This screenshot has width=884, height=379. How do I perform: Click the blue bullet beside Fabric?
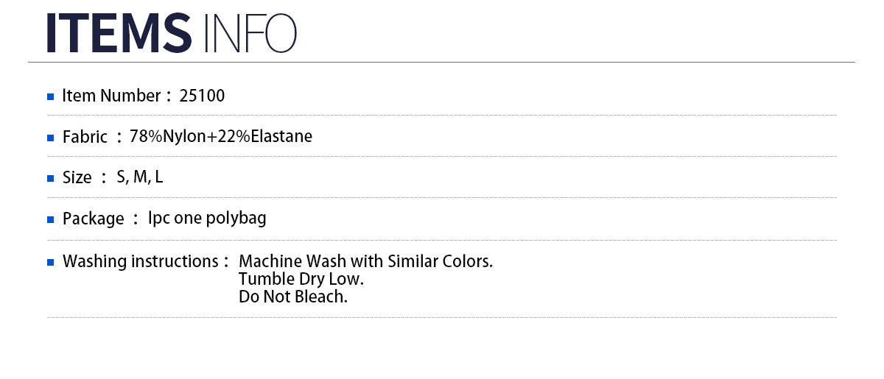point(51,138)
